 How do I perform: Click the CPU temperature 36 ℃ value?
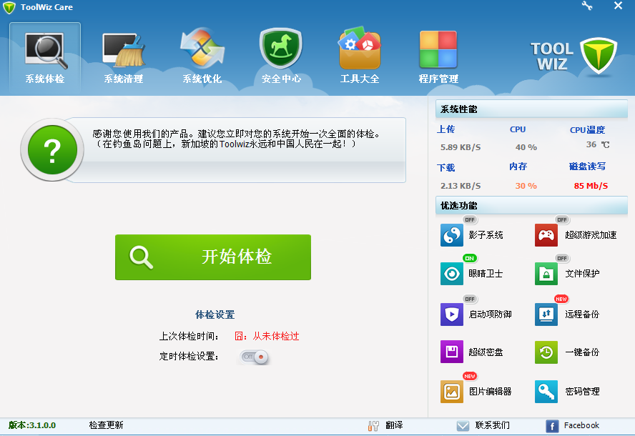pos(598,144)
